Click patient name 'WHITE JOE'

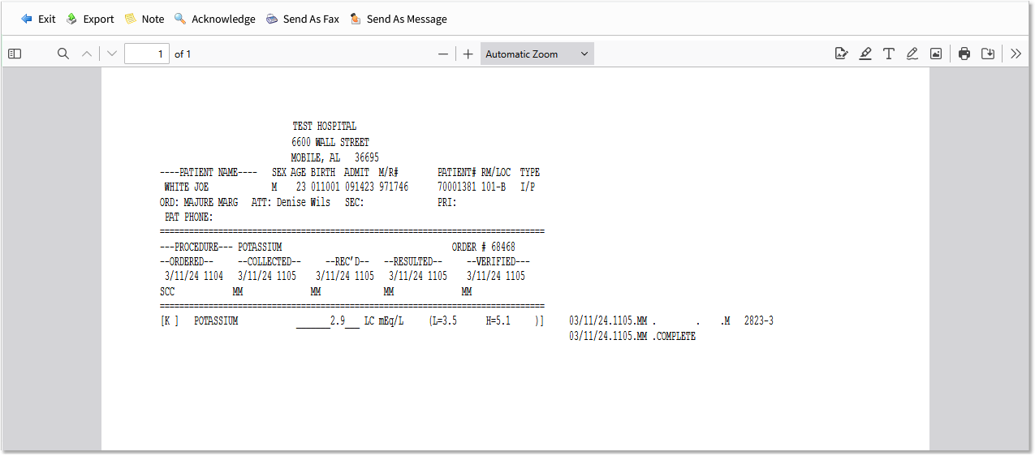(x=187, y=187)
